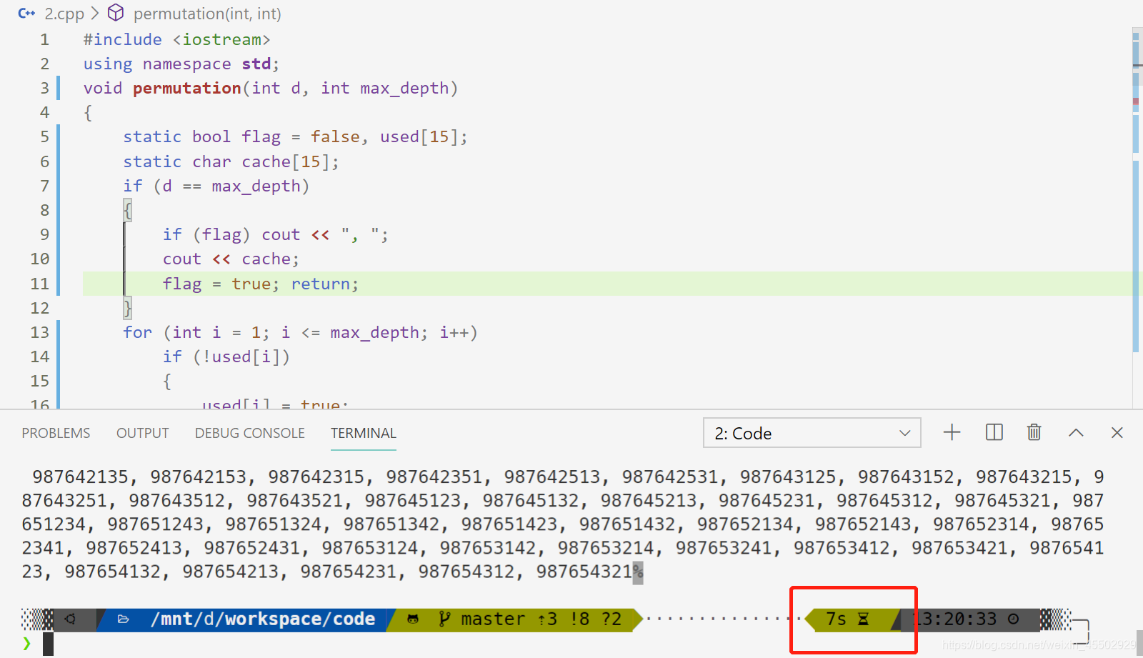
Task: Open the DEBUG CONSOLE tab
Action: pyautogui.click(x=250, y=433)
